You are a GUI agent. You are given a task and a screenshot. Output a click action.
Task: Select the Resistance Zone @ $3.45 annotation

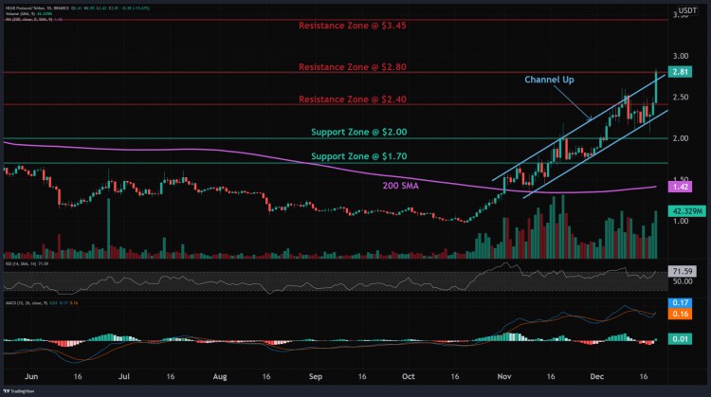[353, 26]
